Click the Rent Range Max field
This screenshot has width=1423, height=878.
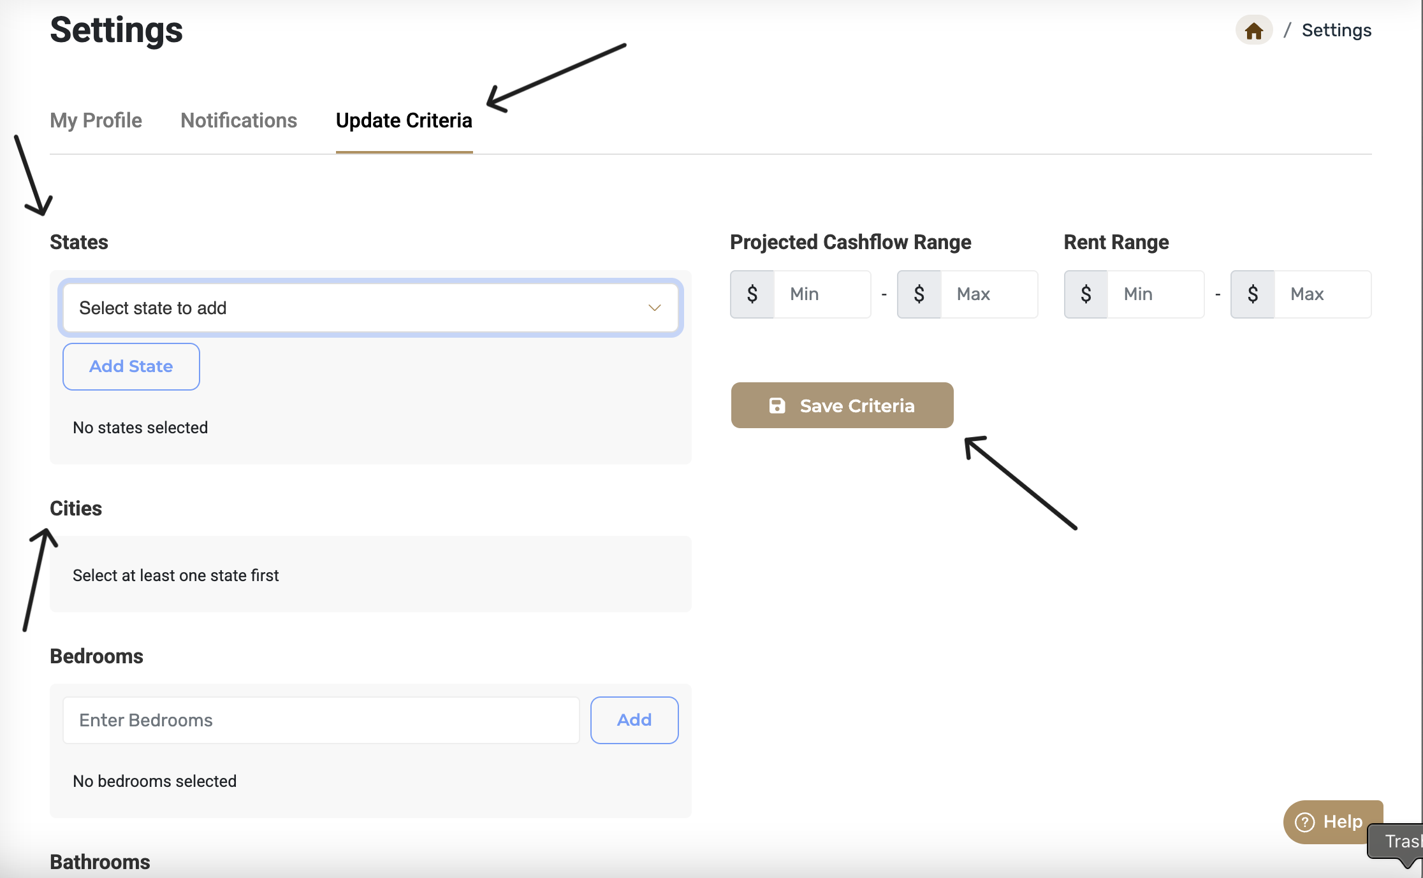pos(1322,294)
